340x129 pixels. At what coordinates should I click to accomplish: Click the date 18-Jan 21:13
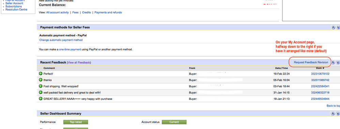click(282, 99)
